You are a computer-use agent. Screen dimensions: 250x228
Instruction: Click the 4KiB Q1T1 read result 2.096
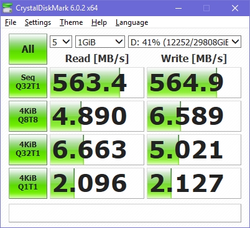click(97, 183)
